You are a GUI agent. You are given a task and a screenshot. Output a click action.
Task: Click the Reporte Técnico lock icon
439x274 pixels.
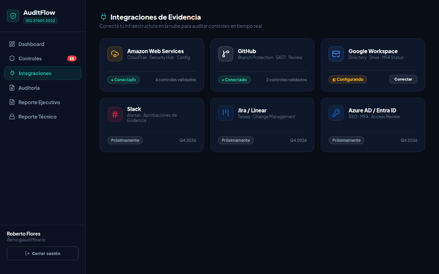point(12,116)
